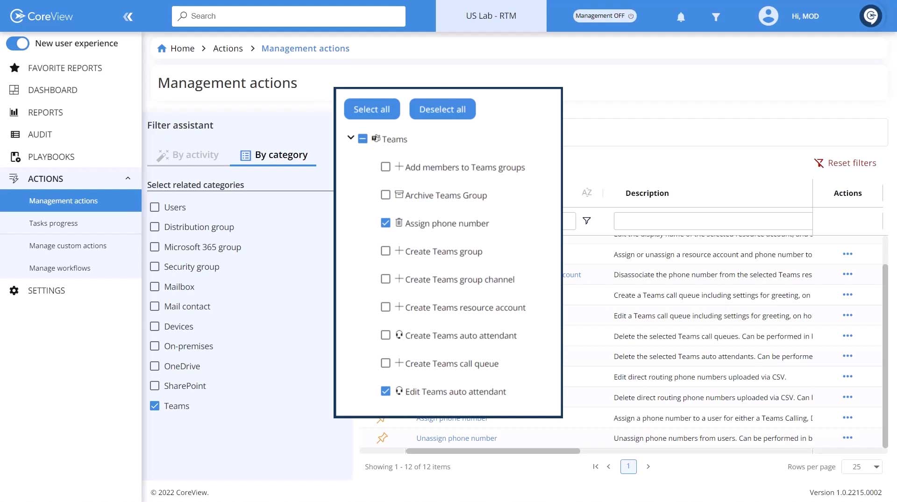
Task: Click the pin icon beside Unassign phone number
Action: tap(382, 438)
